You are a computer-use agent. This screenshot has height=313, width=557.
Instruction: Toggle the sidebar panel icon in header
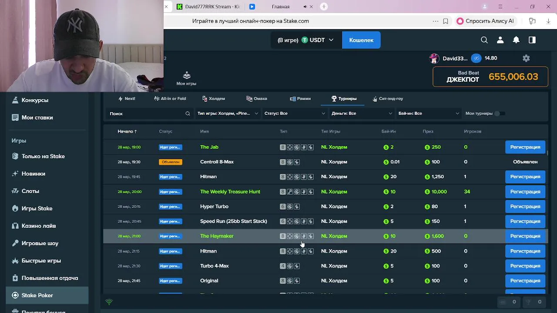(532, 40)
